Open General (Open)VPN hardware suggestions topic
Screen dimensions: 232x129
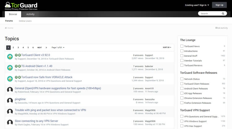point(58,88)
